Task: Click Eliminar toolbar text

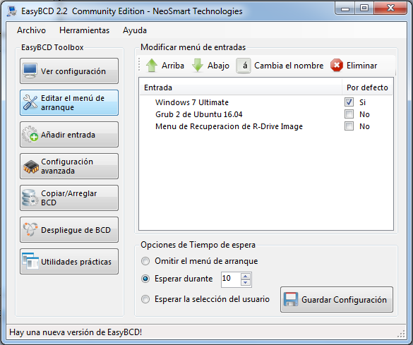Action: pos(361,66)
